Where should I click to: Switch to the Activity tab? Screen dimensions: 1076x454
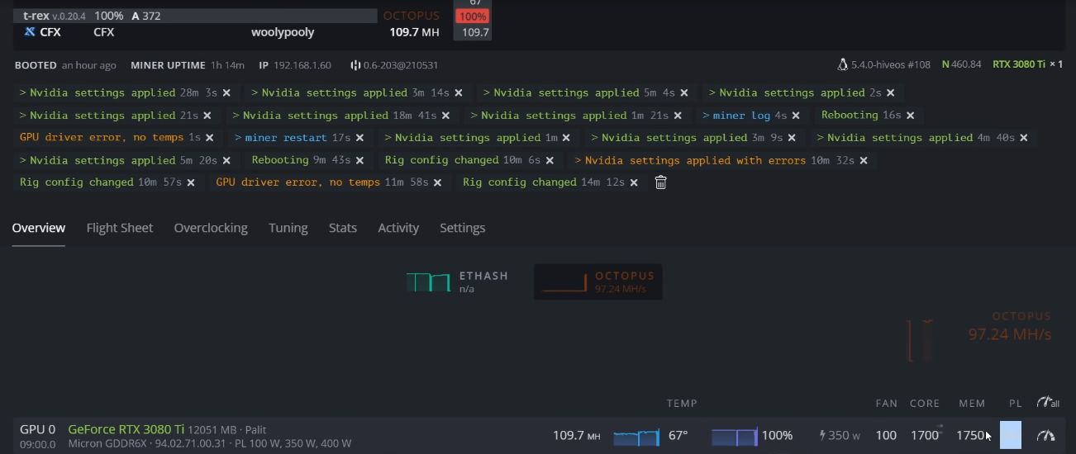pos(398,228)
